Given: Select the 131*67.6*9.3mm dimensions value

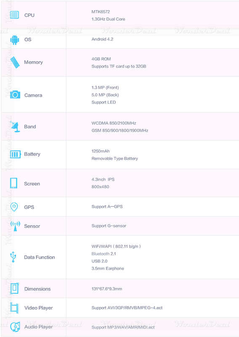Looking at the screenshot, I should (x=107, y=289).
